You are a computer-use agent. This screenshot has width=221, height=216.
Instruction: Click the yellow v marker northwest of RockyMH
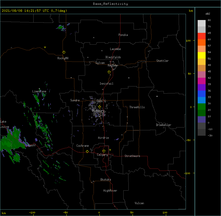coord(45,47)
